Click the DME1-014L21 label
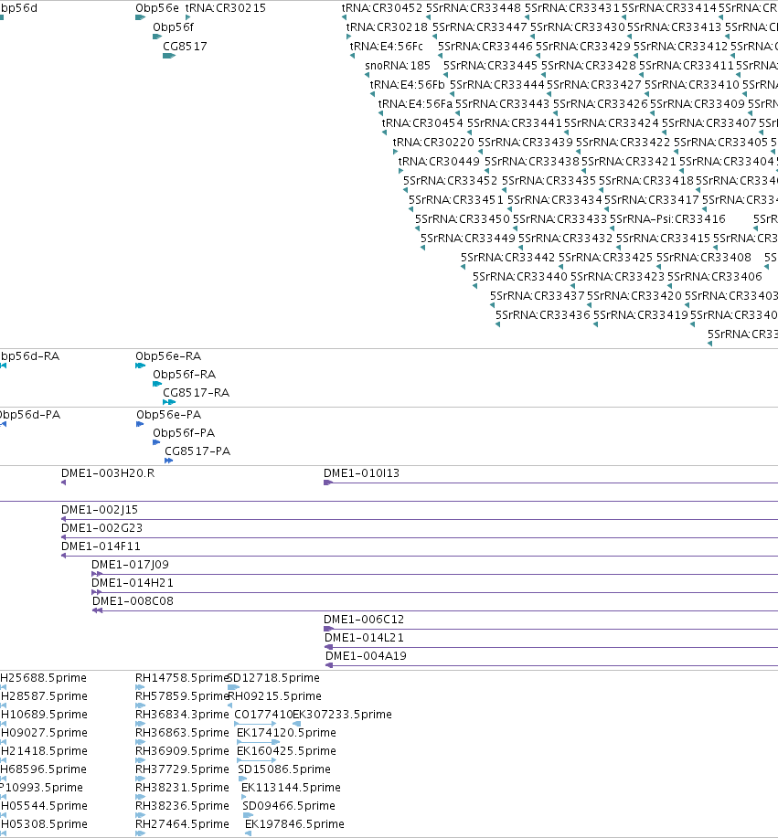 click(x=364, y=638)
